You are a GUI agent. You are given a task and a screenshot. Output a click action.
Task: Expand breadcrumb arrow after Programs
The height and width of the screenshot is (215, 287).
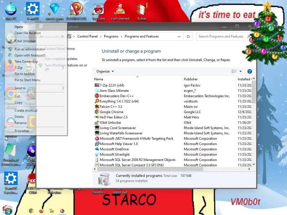pyautogui.click(x=121, y=36)
